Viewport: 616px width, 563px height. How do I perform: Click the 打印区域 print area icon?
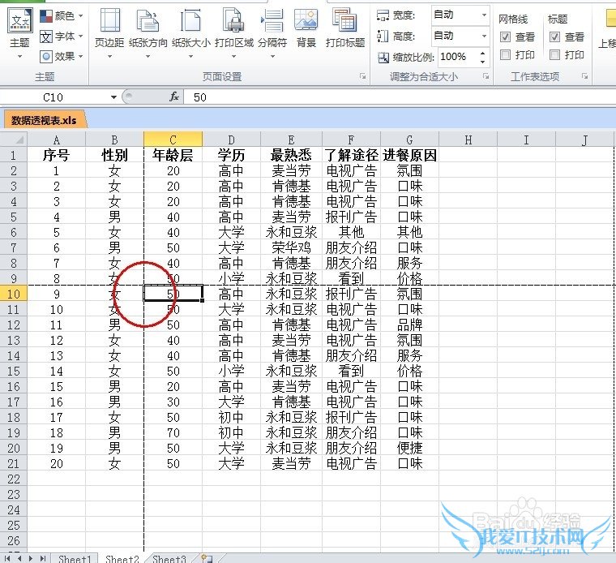click(x=234, y=20)
